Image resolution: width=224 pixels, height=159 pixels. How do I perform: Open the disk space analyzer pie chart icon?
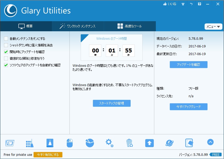tap(89, 142)
